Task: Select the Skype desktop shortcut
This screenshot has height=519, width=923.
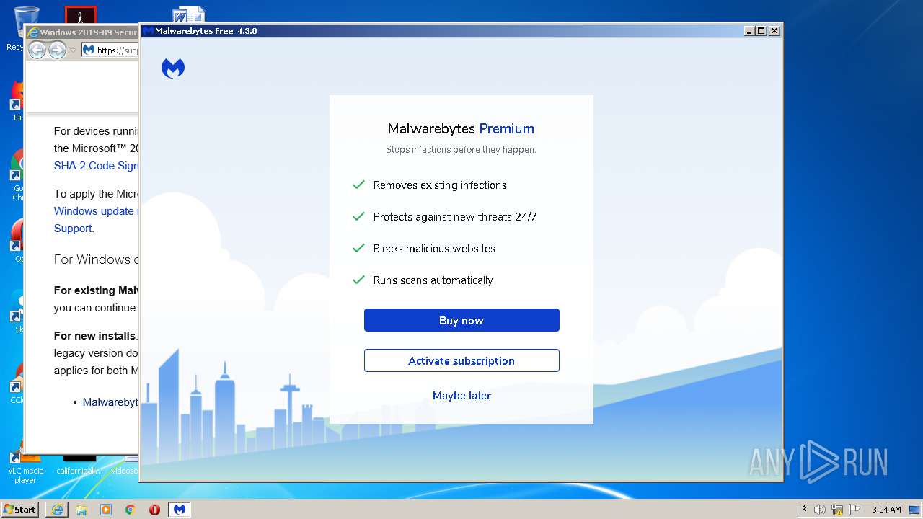Action: (17, 311)
